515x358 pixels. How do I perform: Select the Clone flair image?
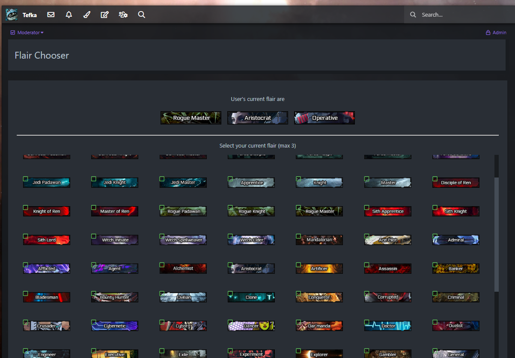coord(251,297)
